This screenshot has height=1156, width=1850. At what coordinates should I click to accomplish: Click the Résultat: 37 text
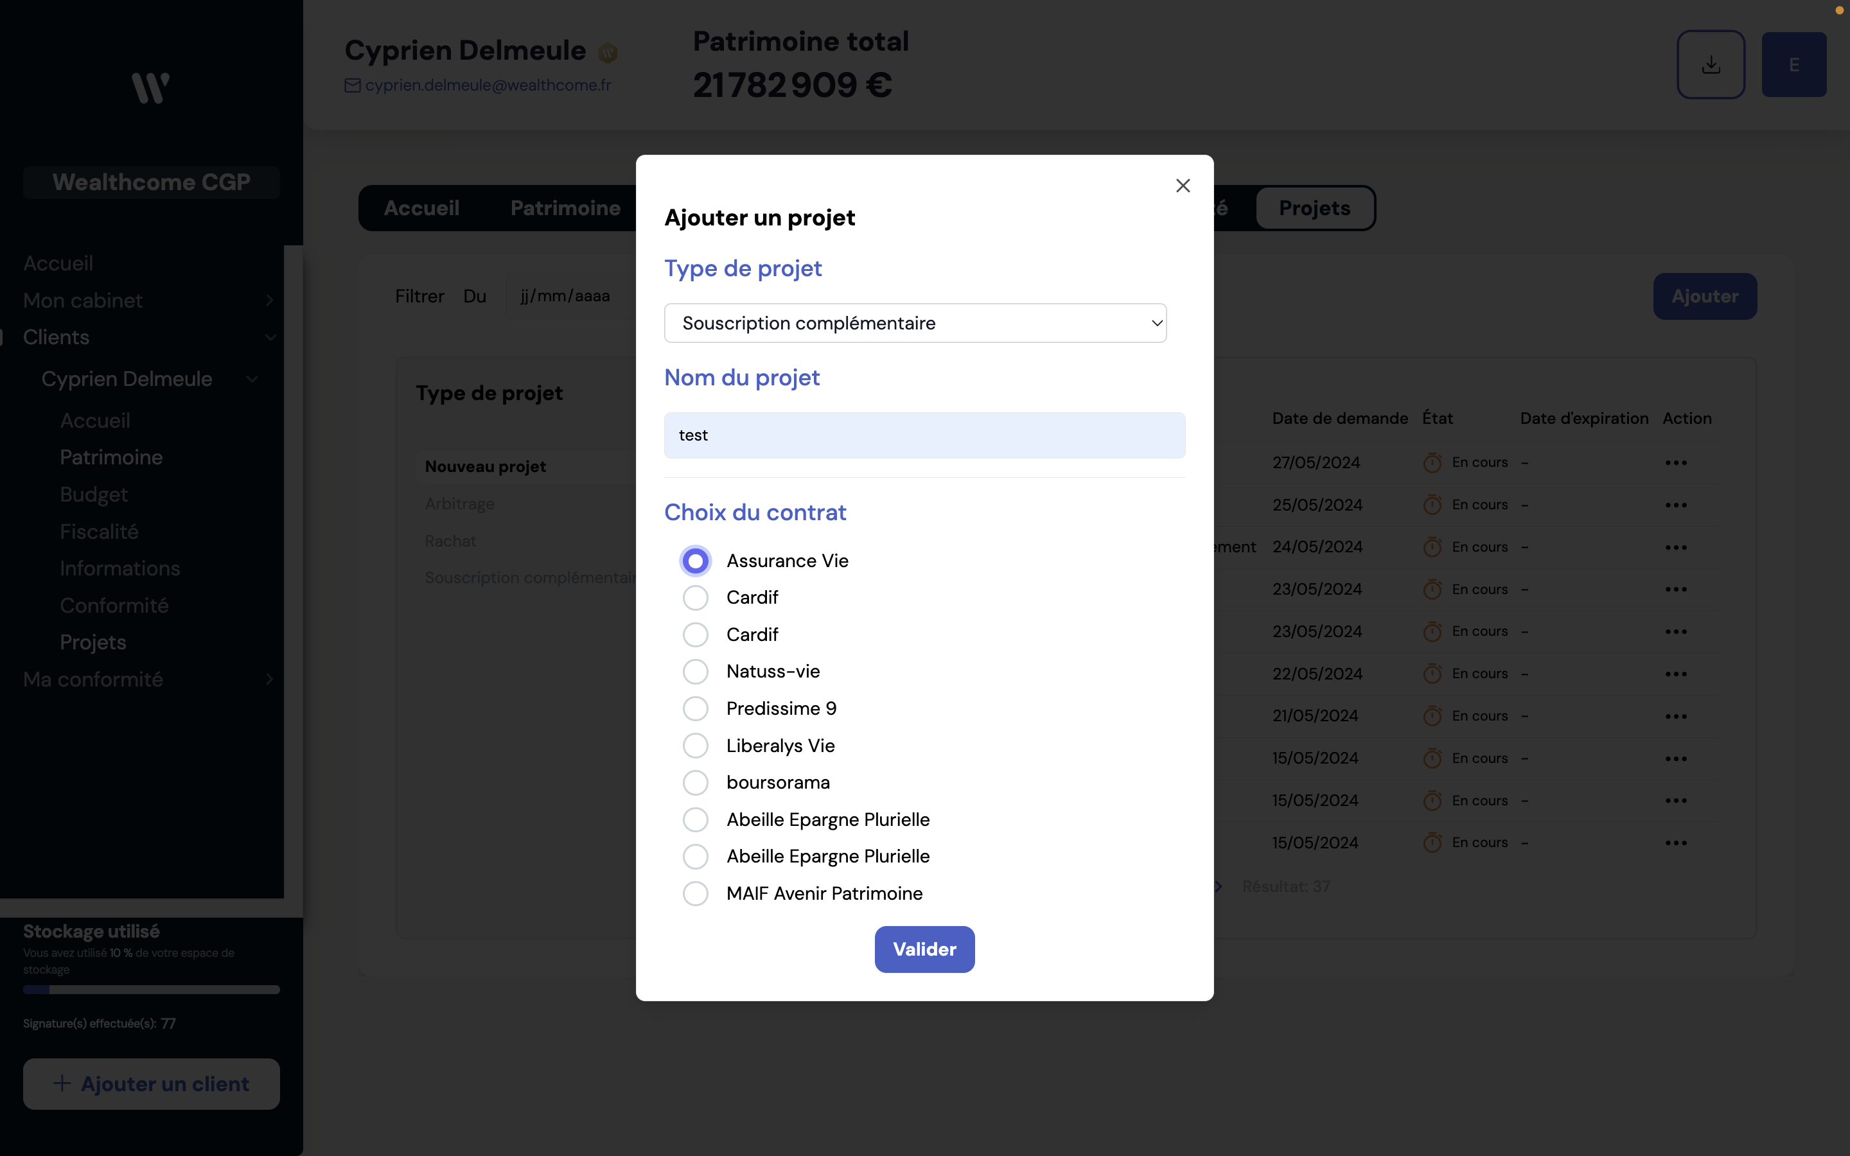point(1286,886)
